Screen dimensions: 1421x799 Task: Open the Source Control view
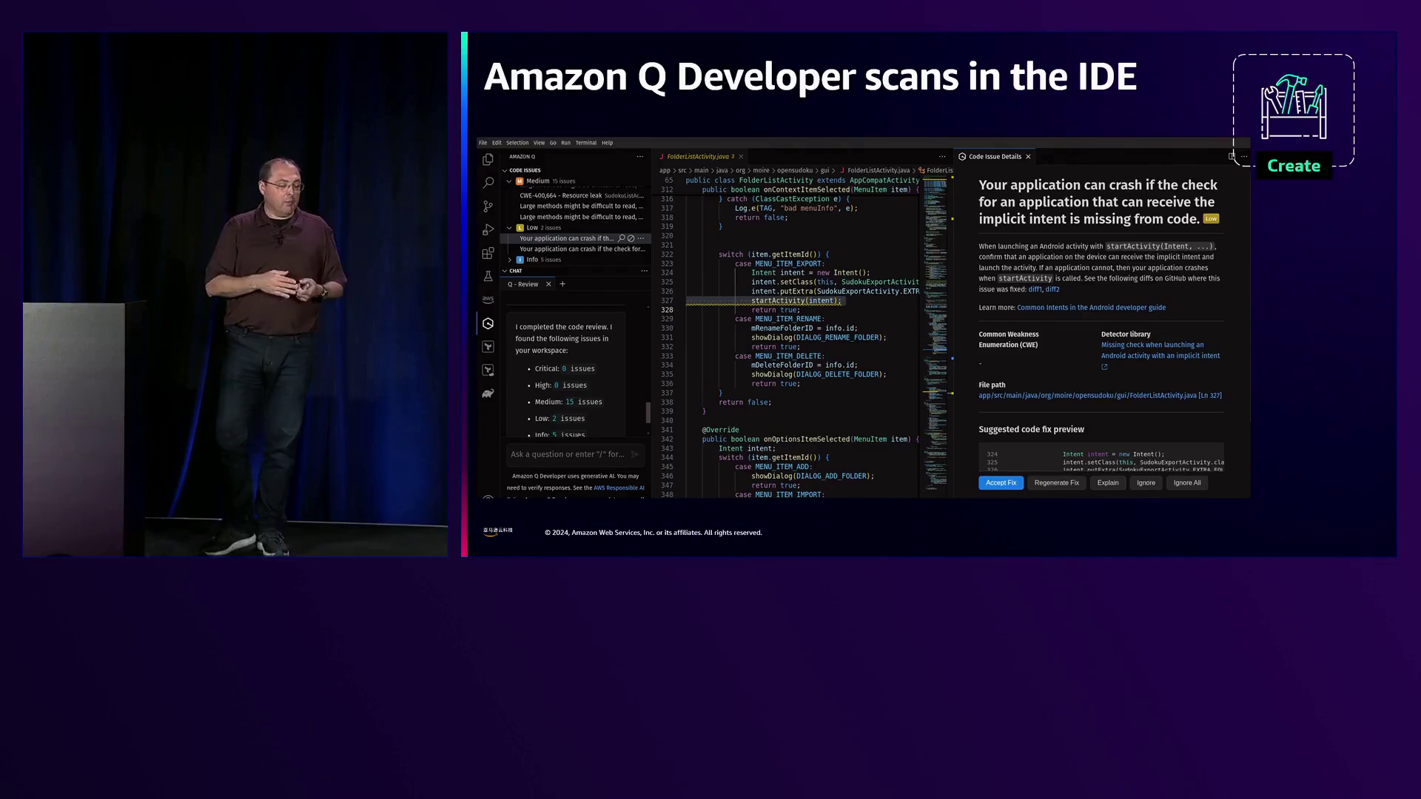coord(488,206)
